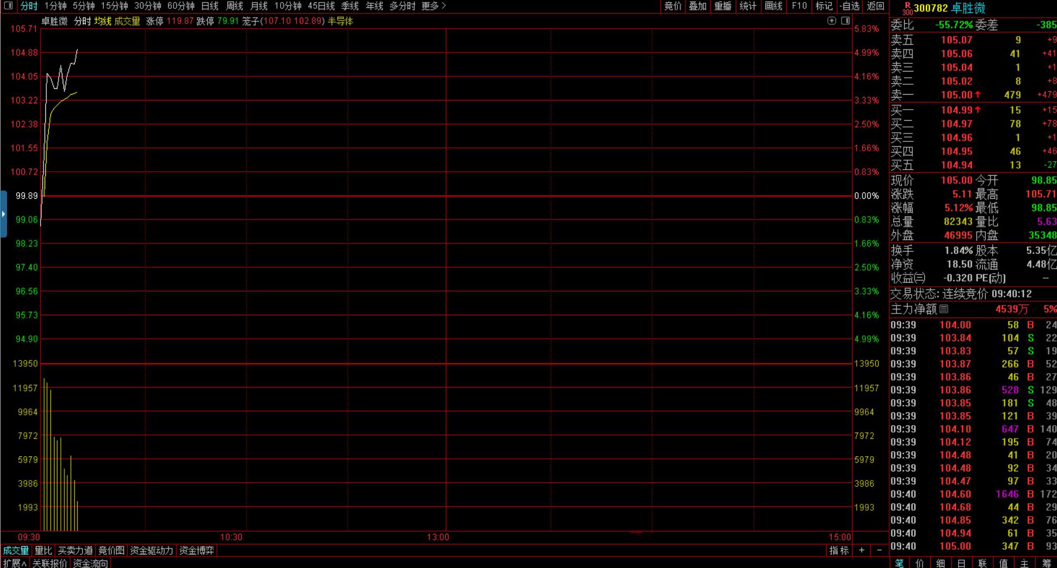
Task: Click the 半导体 sector link
Action: 340,21
